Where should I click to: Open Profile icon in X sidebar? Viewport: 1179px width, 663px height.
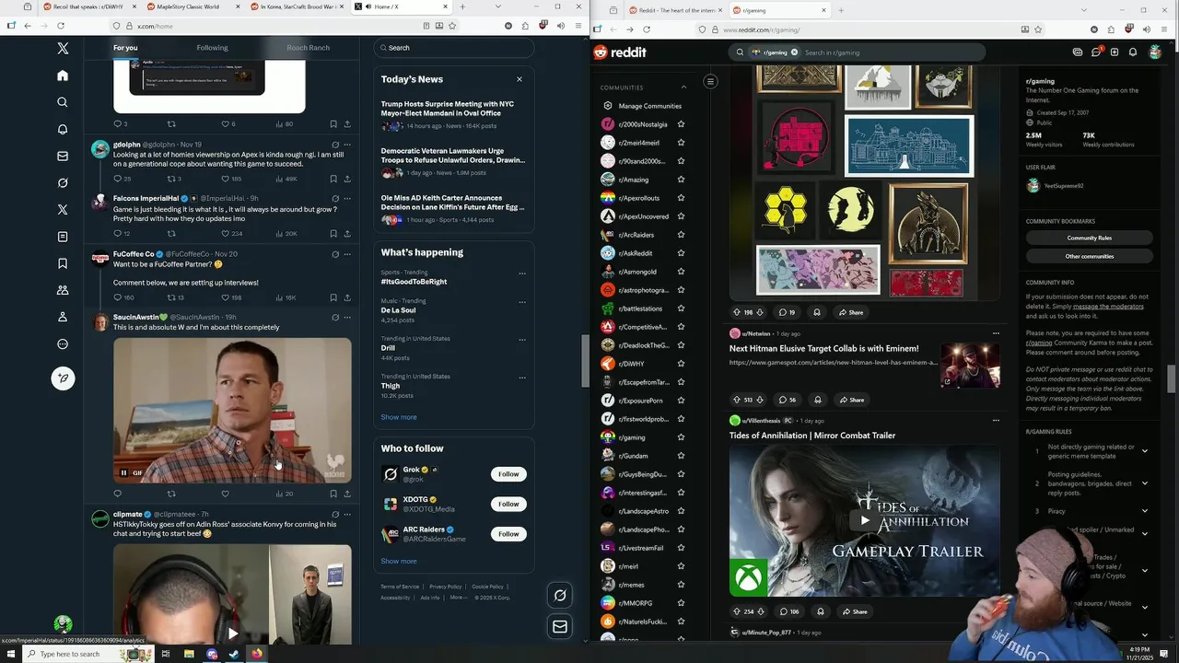click(63, 317)
